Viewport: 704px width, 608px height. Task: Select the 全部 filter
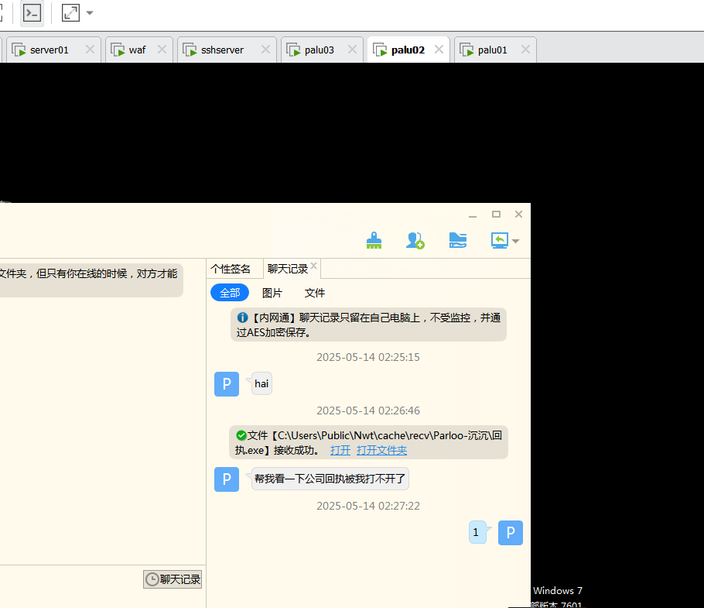(x=230, y=293)
